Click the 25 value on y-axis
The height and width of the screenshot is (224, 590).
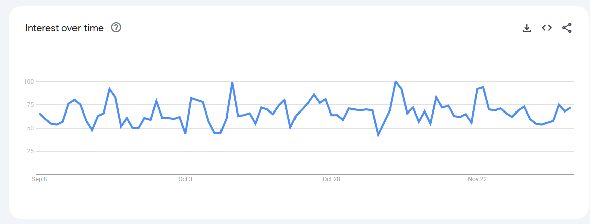pyautogui.click(x=30, y=151)
